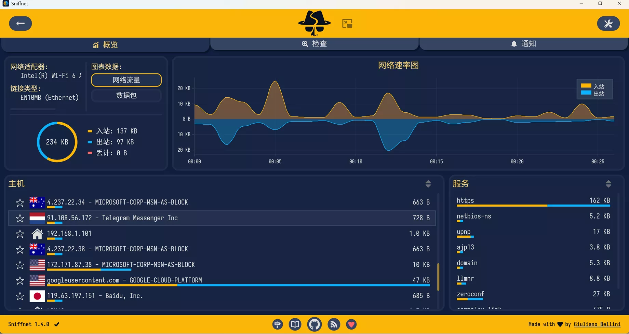Open the 通知 tab
Image resolution: width=629 pixels, height=334 pixels.
coord(524,43)
